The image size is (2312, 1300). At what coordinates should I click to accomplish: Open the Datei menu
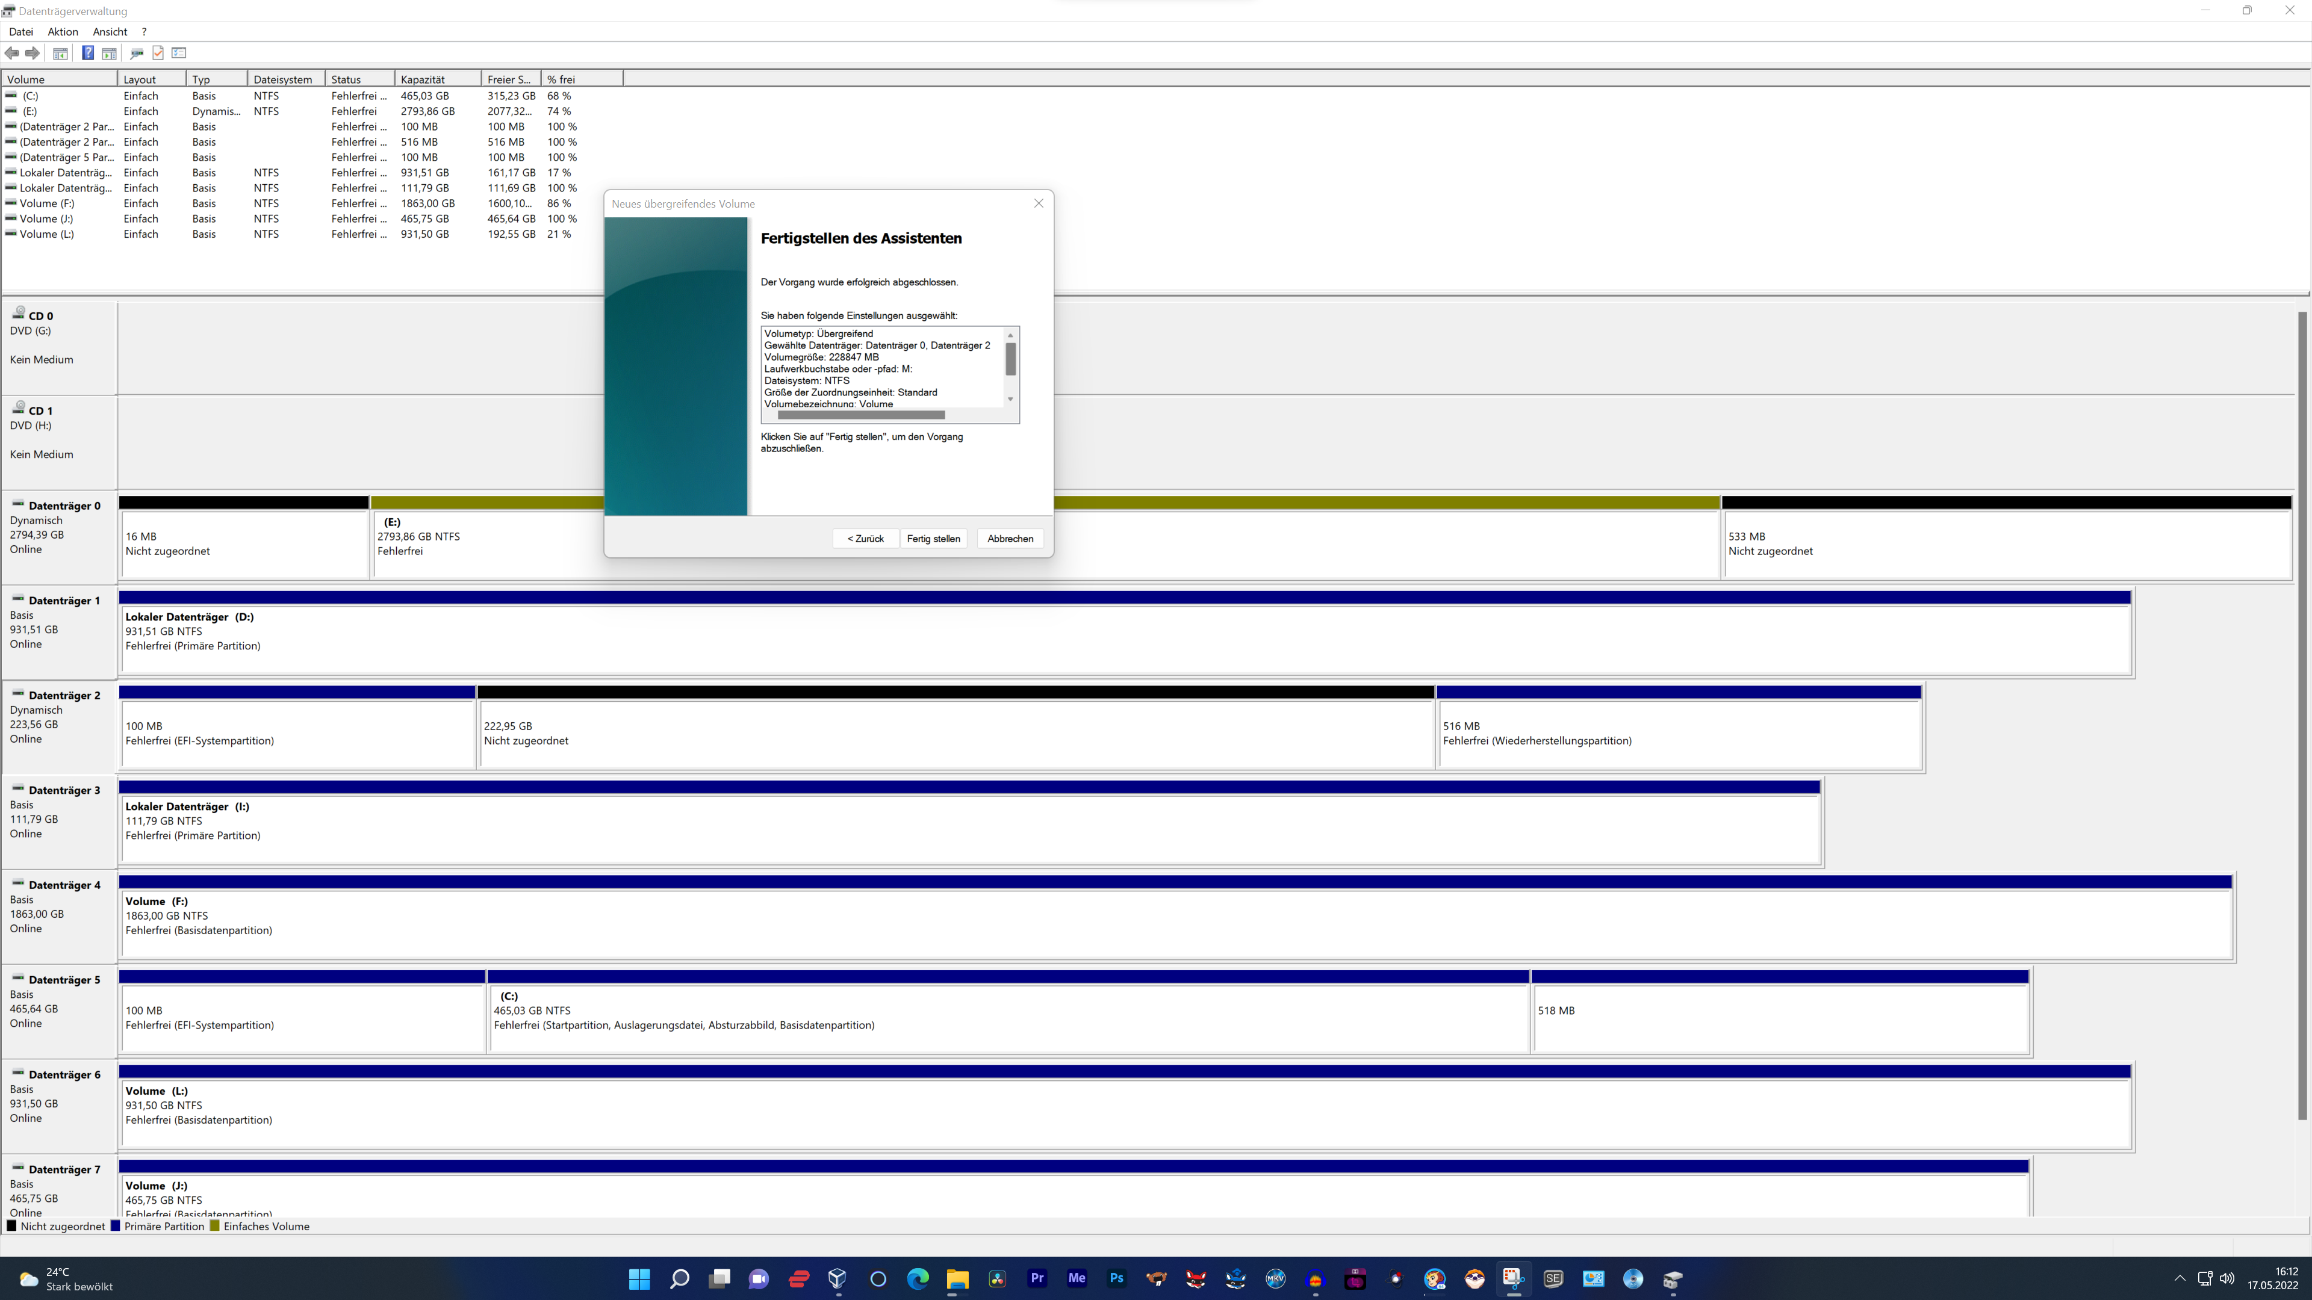pos(20,31)
